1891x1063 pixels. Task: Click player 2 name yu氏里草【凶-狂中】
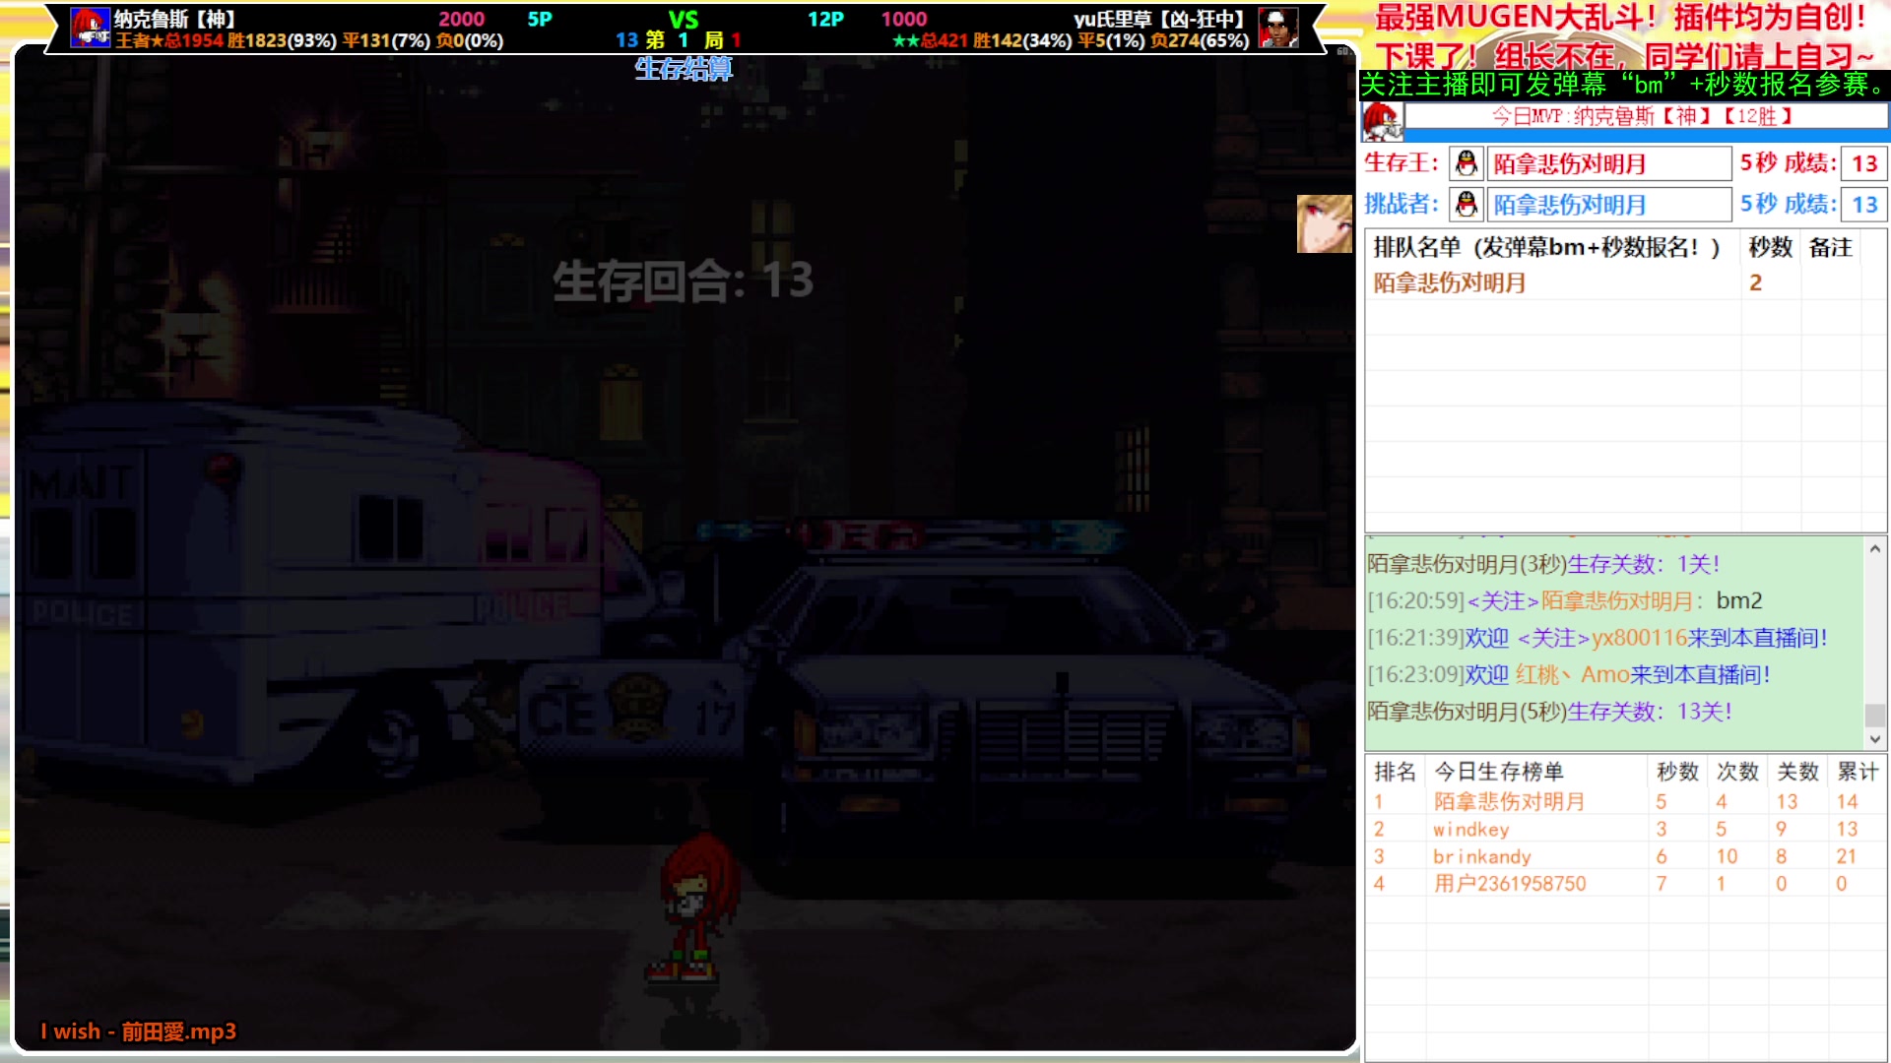[x=1158, y=19]
